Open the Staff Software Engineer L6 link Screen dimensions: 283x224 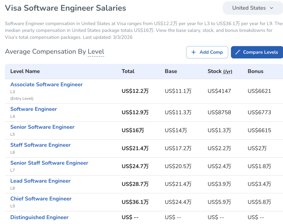(x=40, y=145)
